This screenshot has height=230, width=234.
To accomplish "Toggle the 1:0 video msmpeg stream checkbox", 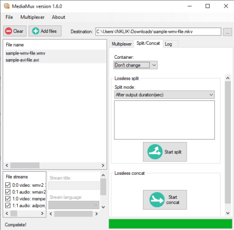I will click(8, 199).
